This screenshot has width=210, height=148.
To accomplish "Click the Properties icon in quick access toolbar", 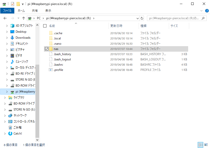I will pos(13,4).
